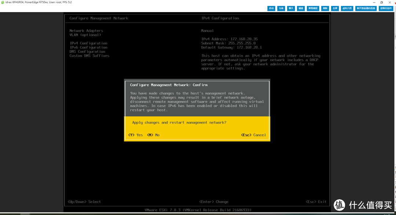396x215 pixels.
Task: Select the IPv4 Configuration menu entry
Action: [x=88, y=43]
